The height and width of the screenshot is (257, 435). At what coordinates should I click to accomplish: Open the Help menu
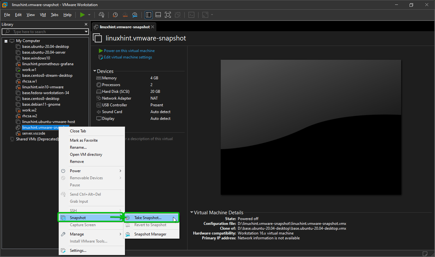tap(67, 15)
